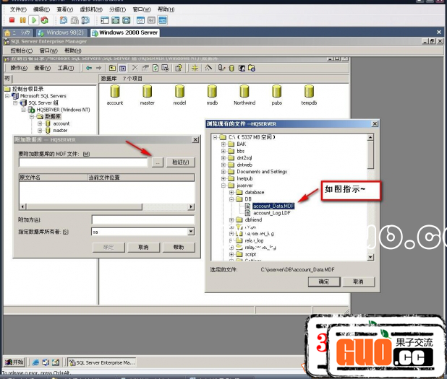This screenshot has height=379, width=447.
Task: Switch to the Windows 2000 Server tab
Action: pyautogui.click(x=125, y=32)
